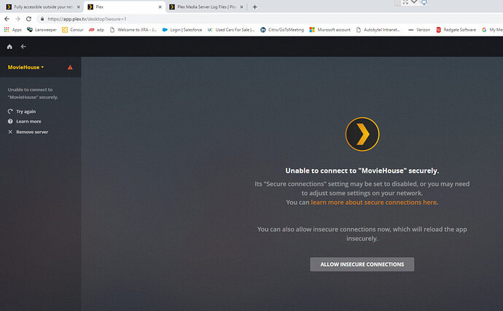Close the Plex tab
Viewport: 503px width, 311px height.
(x=160, y=7)
